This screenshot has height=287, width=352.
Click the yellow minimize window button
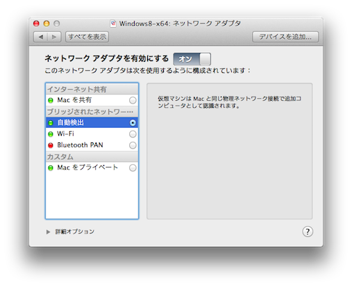[x=47, y=24]
